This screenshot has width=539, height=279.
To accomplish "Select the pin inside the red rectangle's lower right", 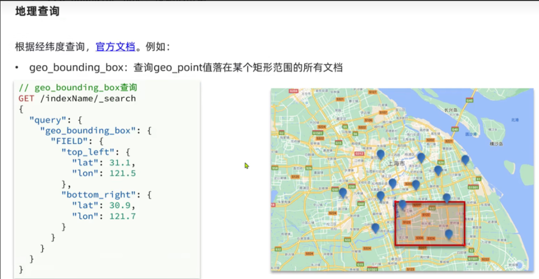I will click(x=448, y=234).
